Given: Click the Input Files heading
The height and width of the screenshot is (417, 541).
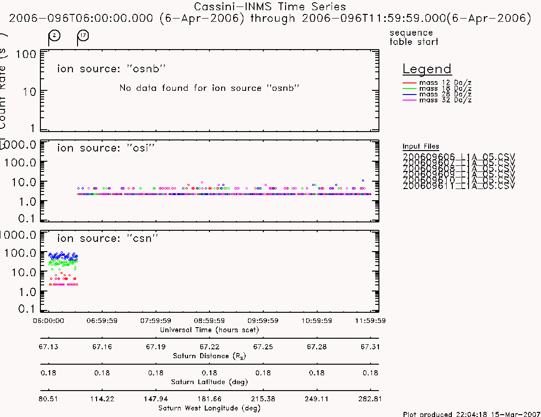Looking at the screenshot, I should [x=421, y=146].
